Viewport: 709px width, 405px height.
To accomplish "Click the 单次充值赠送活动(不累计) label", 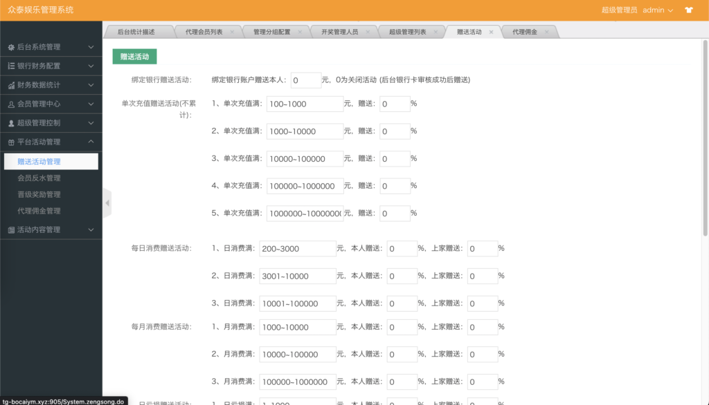I will coord(159,109).
